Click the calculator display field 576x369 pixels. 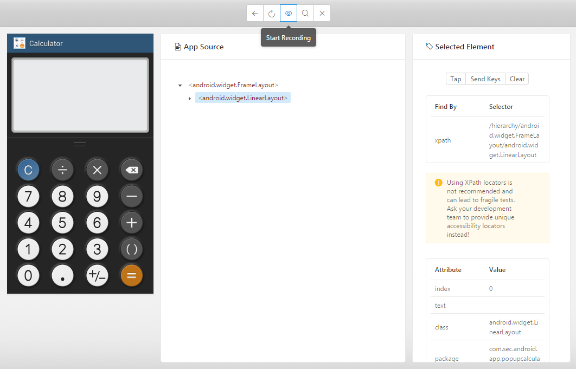[x=80, y=95]
